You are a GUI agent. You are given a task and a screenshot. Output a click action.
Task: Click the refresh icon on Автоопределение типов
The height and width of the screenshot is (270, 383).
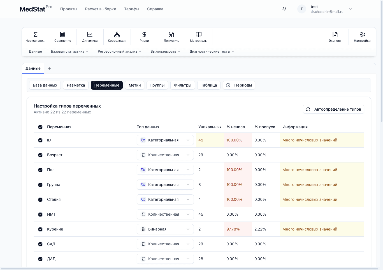point(308,109)
